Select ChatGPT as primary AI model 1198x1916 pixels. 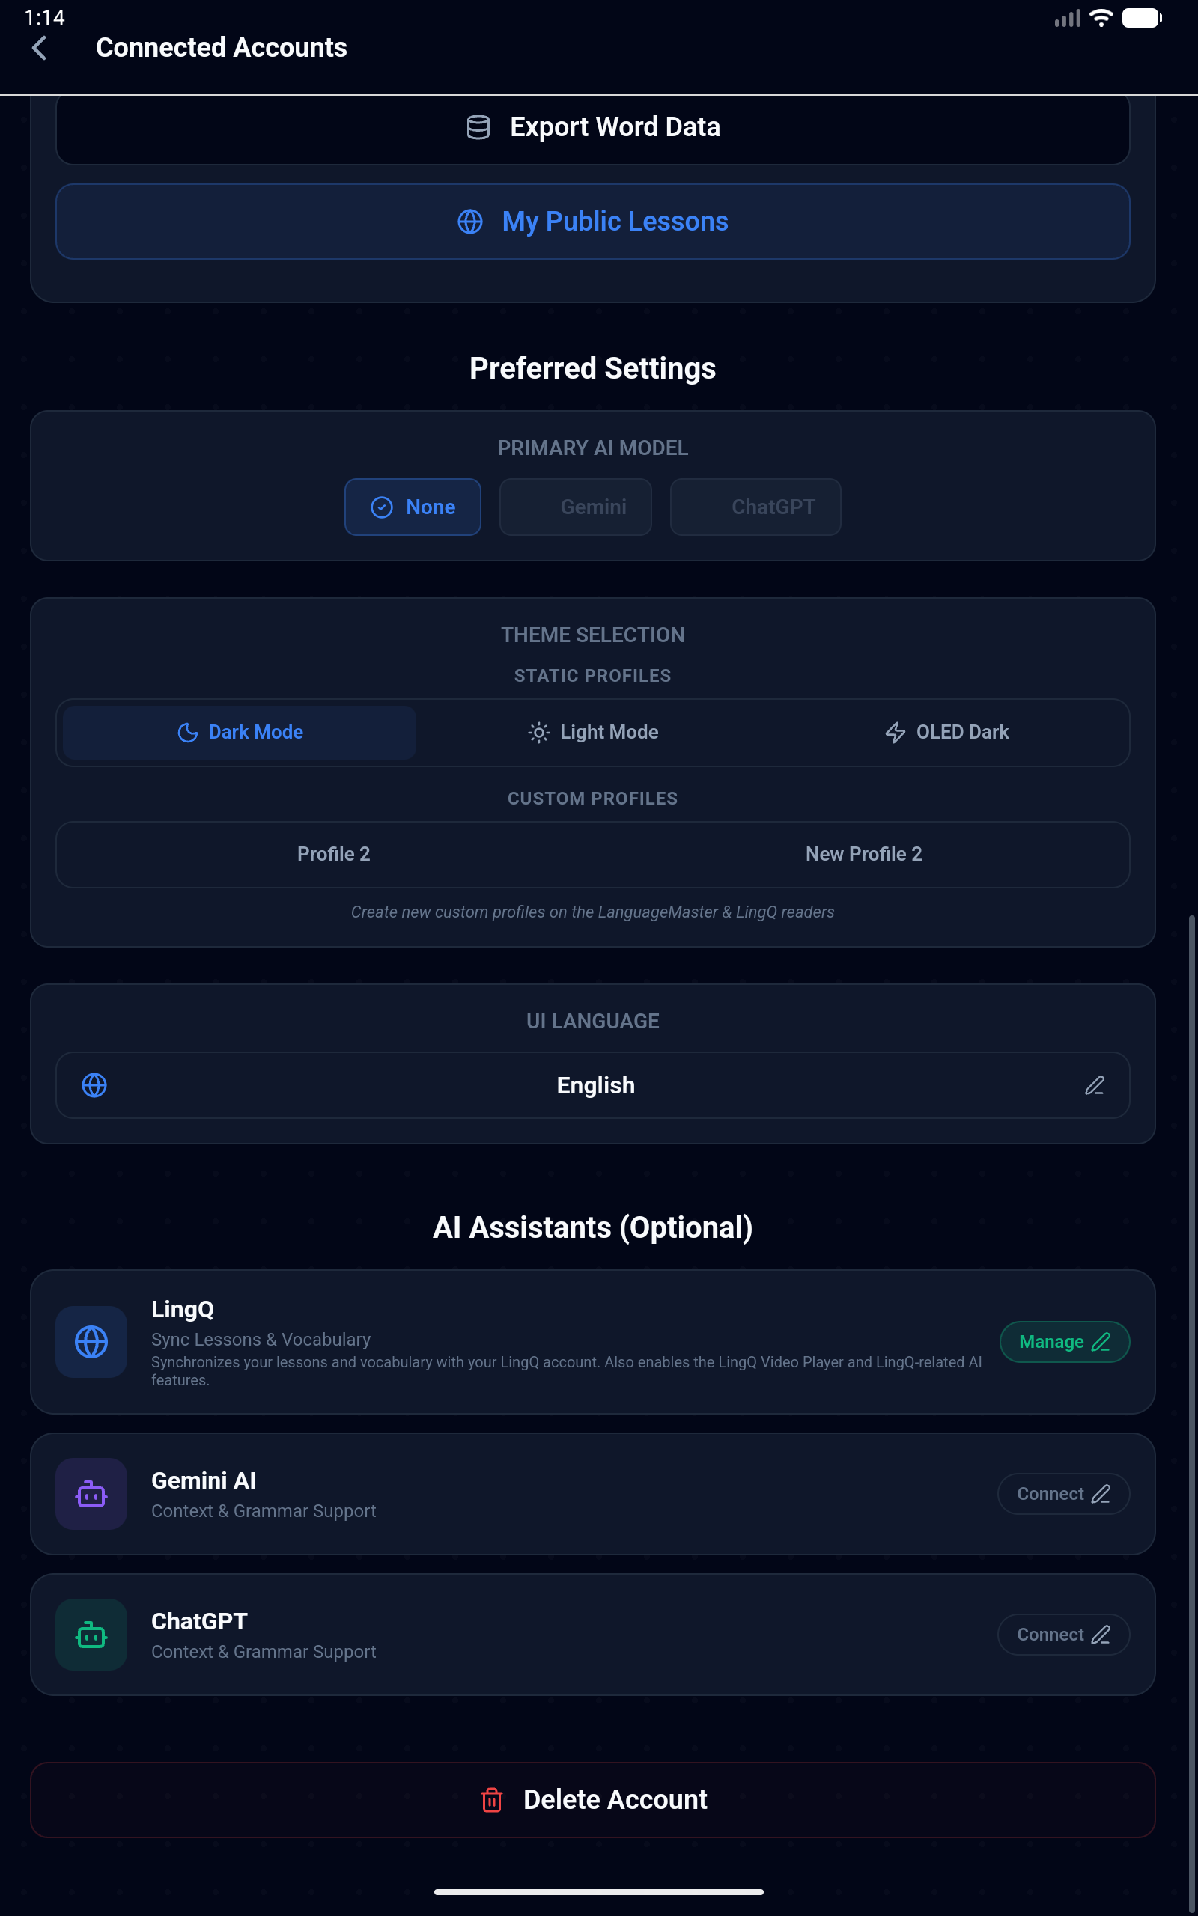(755, 507)
